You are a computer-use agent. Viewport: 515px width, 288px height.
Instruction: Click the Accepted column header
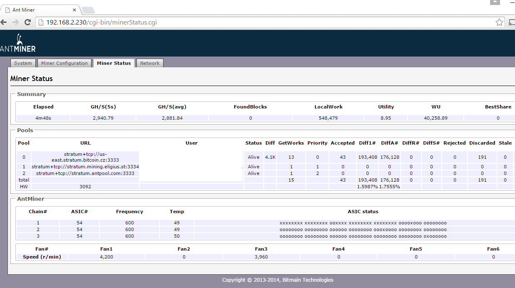pyautogui.click(x=343, y=143)
